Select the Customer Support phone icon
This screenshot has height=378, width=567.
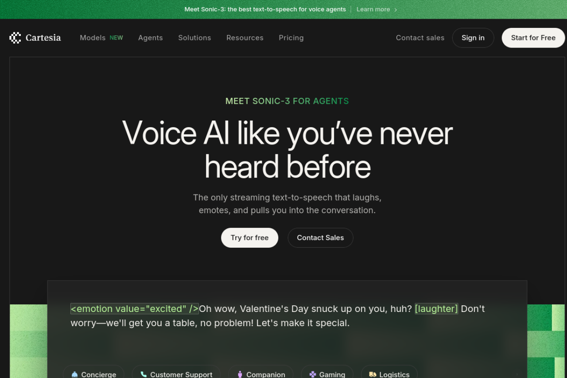coord(144,374)
